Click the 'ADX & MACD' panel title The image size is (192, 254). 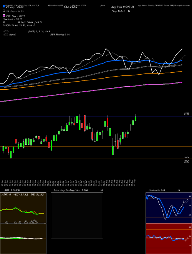[x=12, y=190]
